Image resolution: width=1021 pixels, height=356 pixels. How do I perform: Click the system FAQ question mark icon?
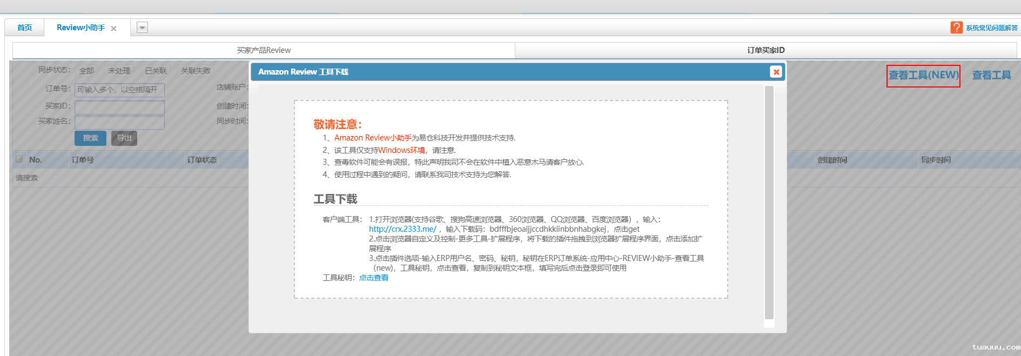pyautogui.click(x=956, y=28)
